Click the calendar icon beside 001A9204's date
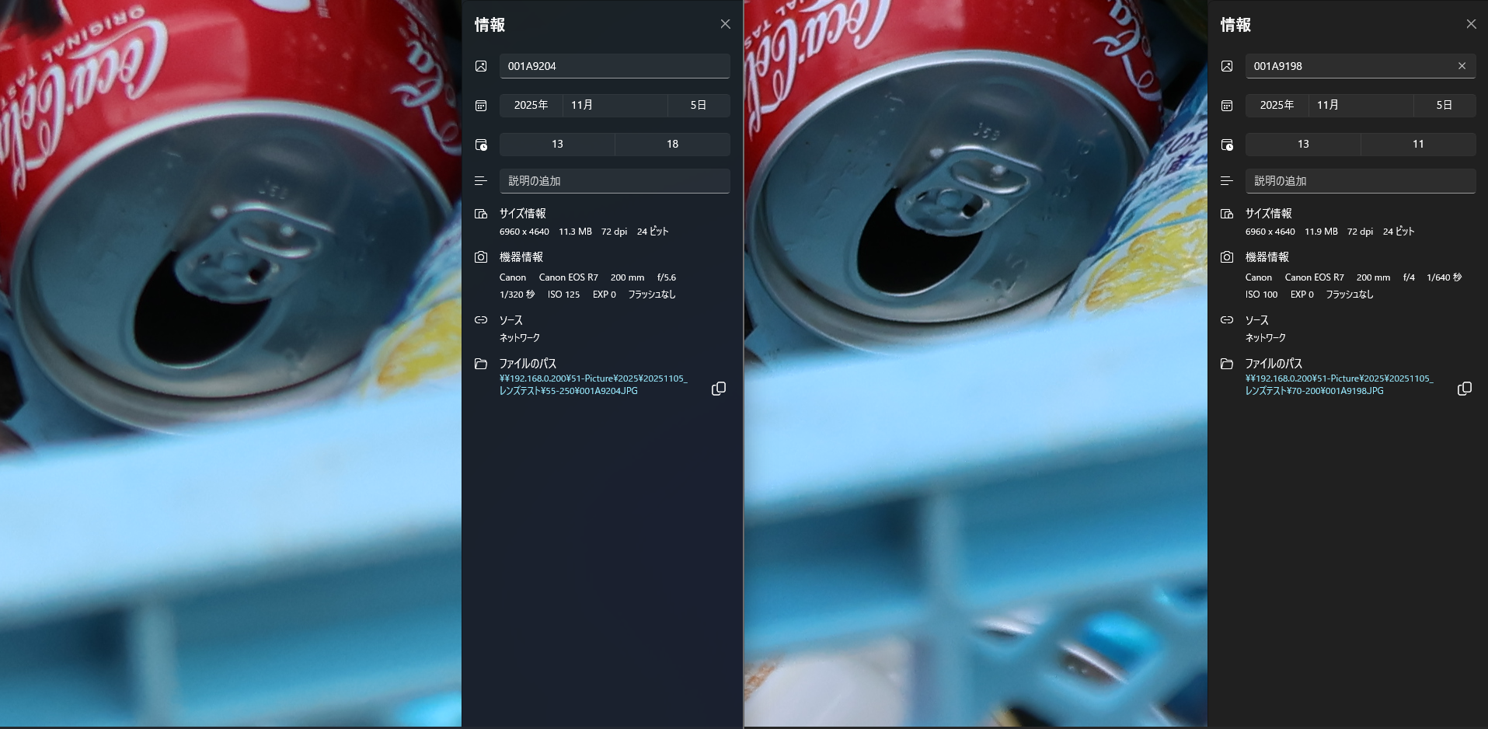 coord(481,106)
